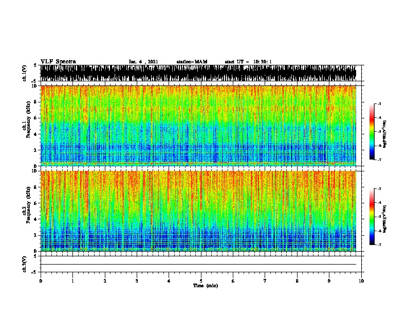Click inside the ch.2 frequency spectrogram
Screen dimensions: 407x315
click(198, 211)
